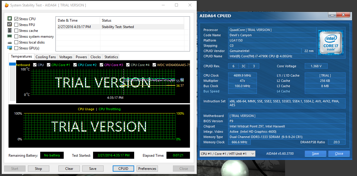Click the Test Started timestamp field
This screenshot has height=176, width=357.
click(x=113, y=155)
